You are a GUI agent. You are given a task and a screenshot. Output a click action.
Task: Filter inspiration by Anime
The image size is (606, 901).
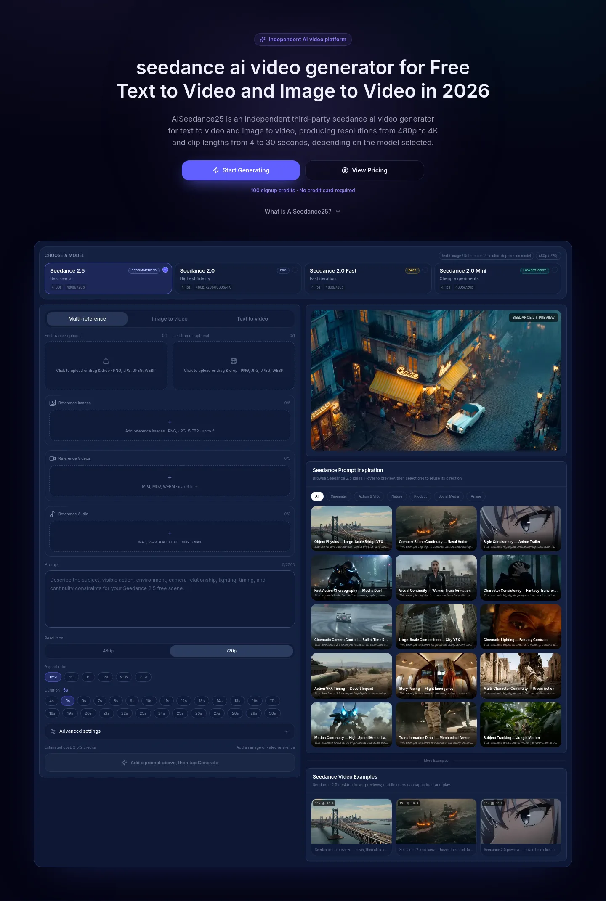(x=476, y=496)
